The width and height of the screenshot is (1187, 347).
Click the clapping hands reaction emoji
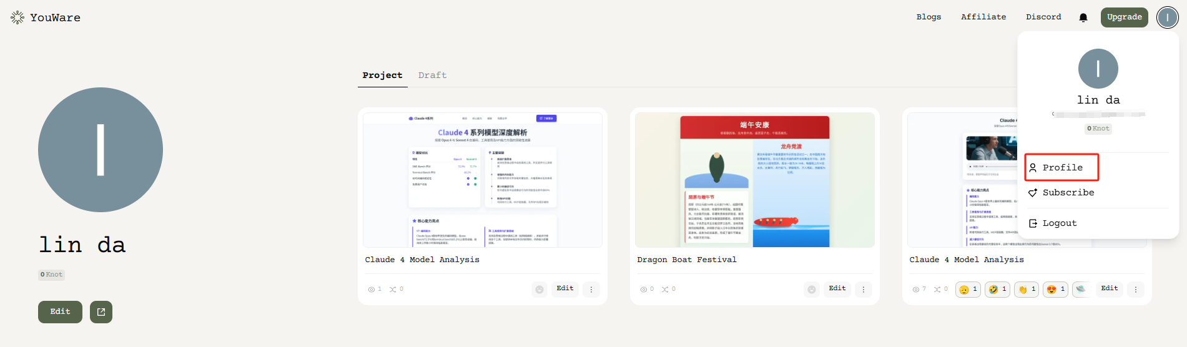[x=1027, y=290]
